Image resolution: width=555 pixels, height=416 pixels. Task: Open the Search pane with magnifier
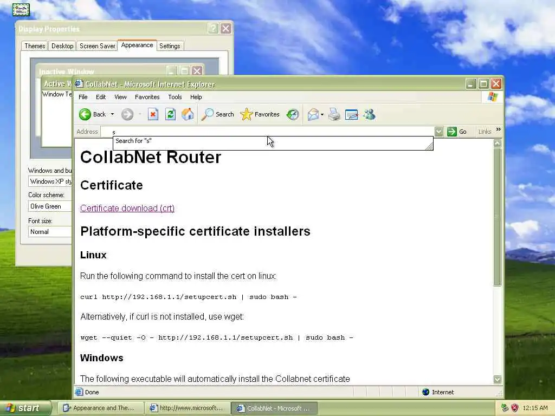click(x=217, y=114)
